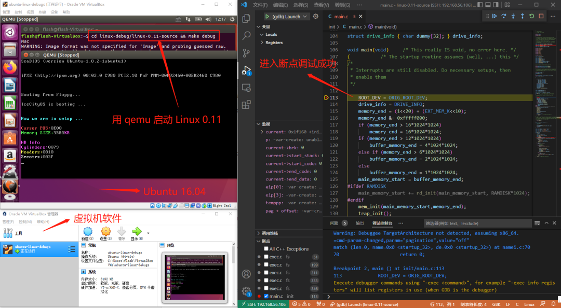Open dropdown arrow beside 显示 in VirtualBox
561x308 pixels.
148,233
